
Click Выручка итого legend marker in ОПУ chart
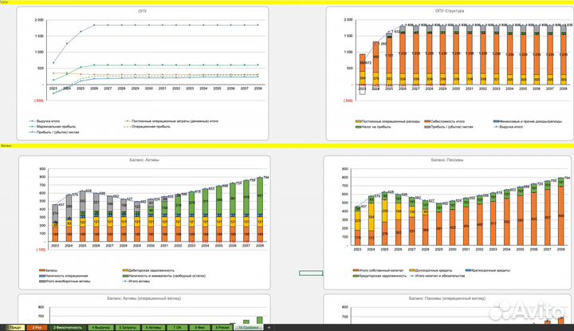[32, 121]
